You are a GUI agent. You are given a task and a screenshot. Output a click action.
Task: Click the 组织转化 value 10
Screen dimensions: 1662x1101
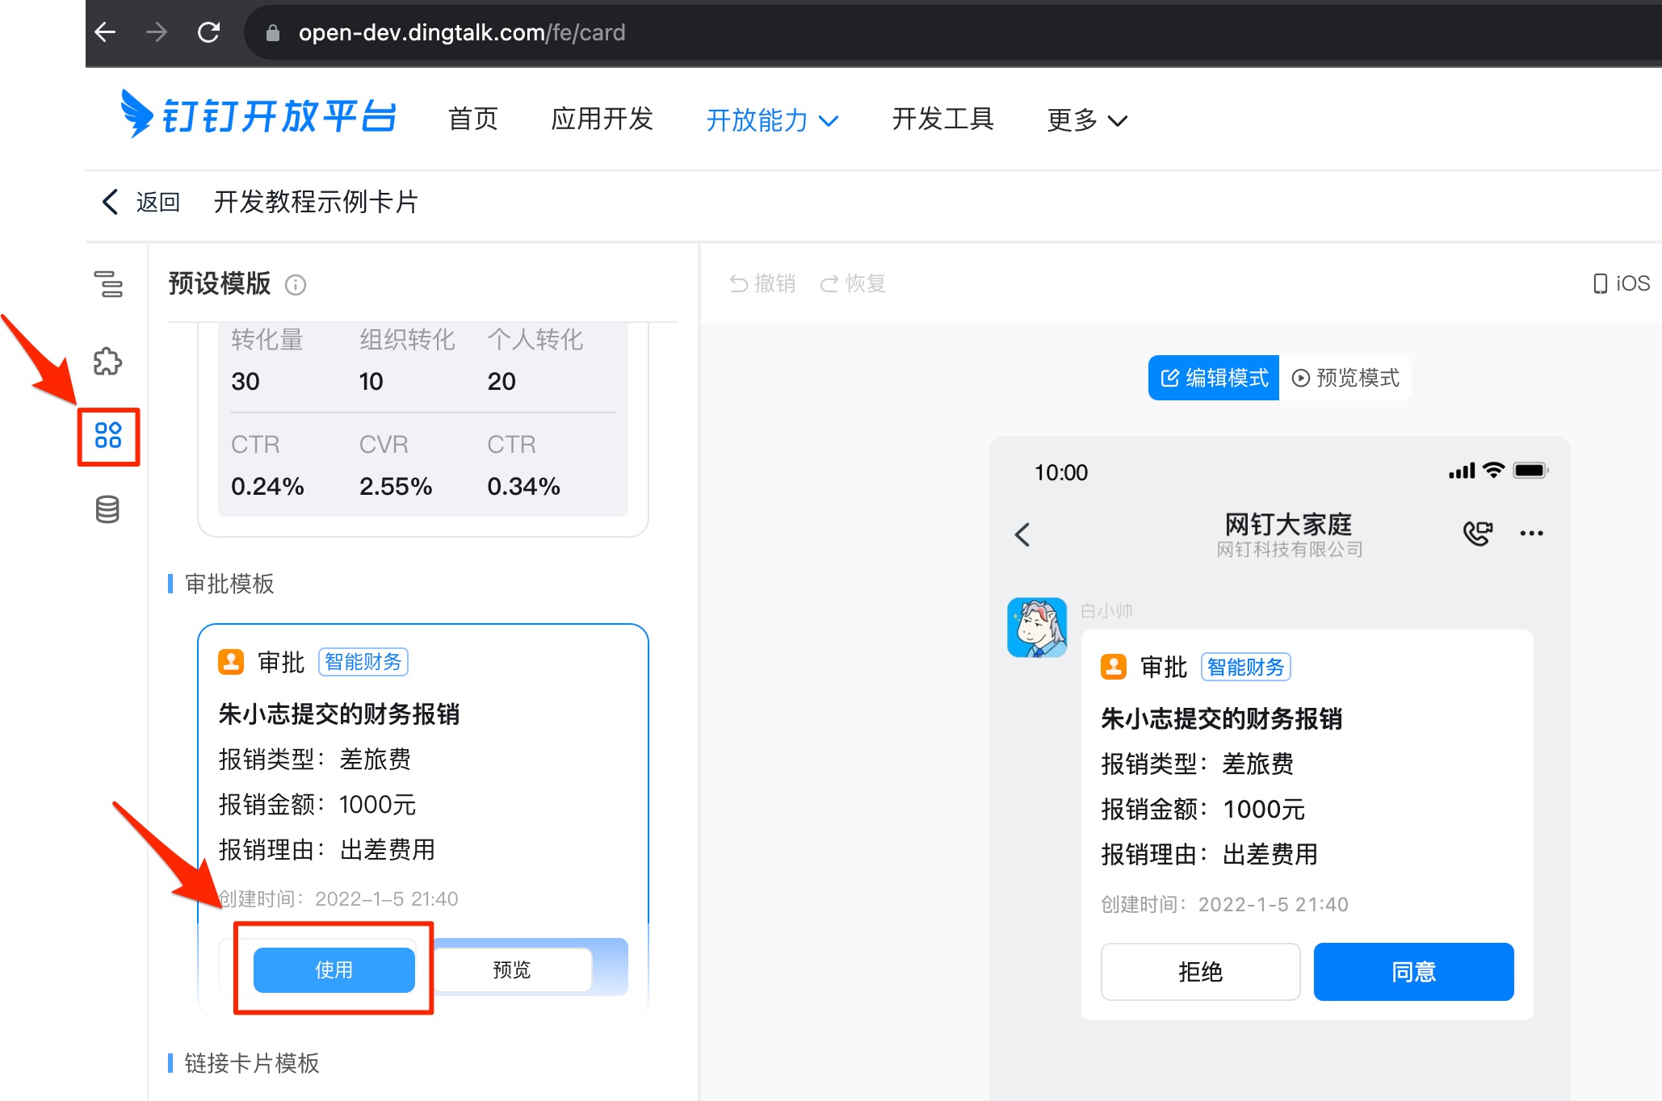coord(371,381)
